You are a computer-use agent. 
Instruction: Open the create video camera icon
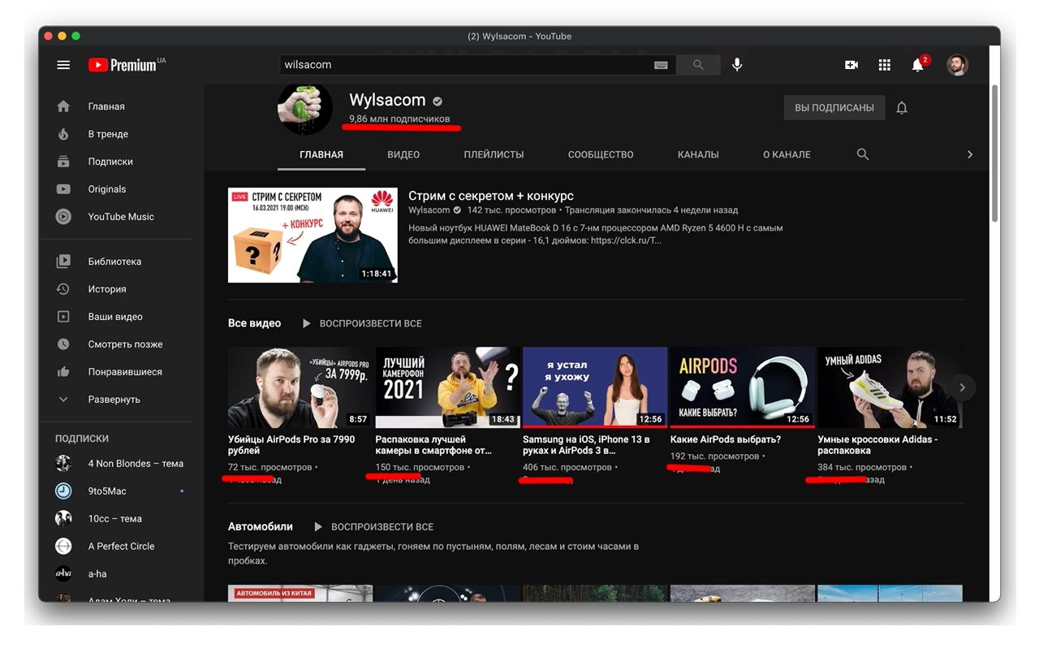851,65
